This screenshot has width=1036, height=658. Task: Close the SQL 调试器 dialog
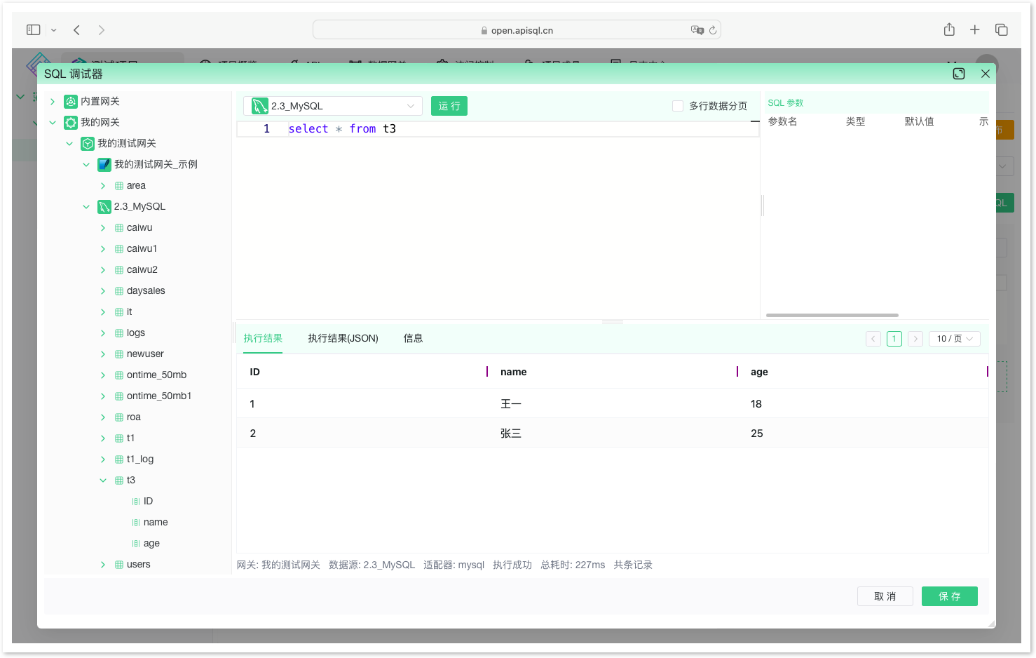pyautogui.click(x=986, y=74)
